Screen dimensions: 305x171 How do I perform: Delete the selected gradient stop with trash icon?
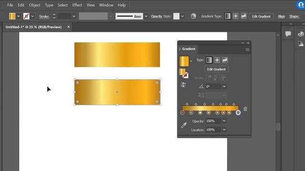pos(245,109)
